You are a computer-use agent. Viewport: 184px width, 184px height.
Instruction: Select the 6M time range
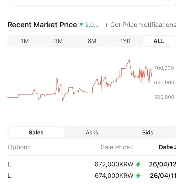tap(92, 41)
